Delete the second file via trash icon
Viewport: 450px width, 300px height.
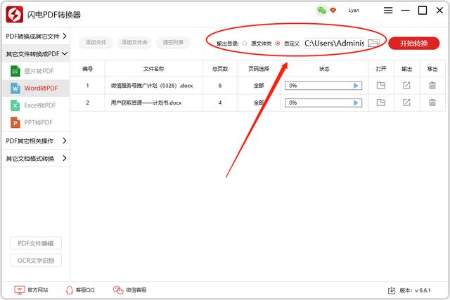click(x=432, y=103)
